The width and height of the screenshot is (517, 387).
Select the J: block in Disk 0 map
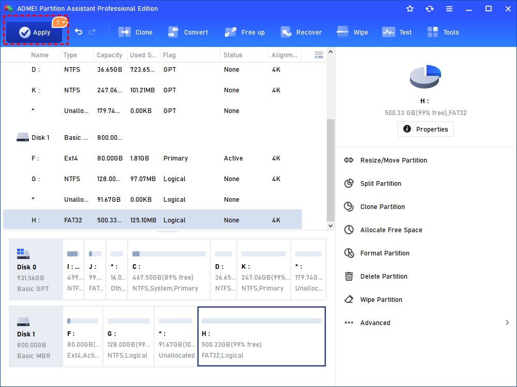95,269
